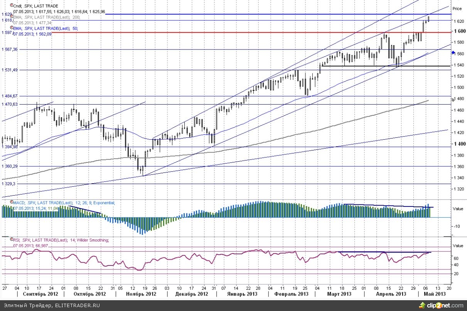Select the red 1597 resistance line

coord(231,32)
